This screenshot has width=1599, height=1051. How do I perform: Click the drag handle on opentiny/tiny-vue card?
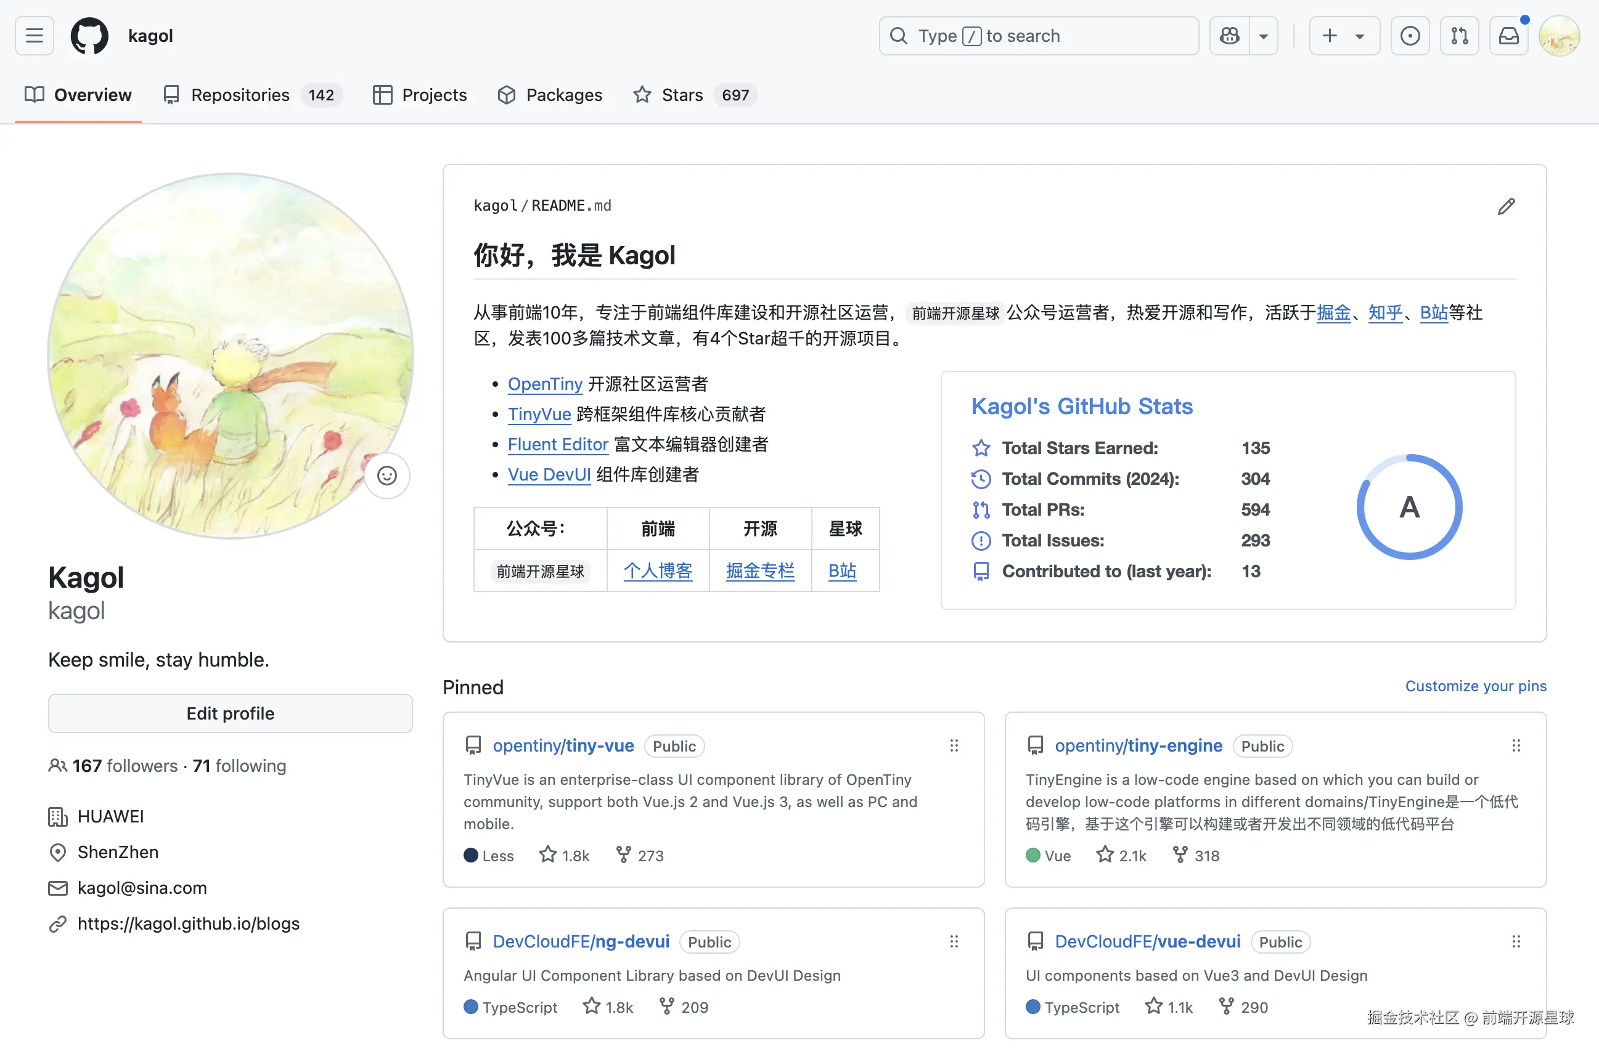(x=954, y=745)
